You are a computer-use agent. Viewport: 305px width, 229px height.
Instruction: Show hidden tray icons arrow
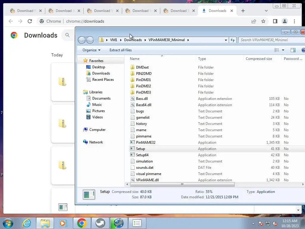[253, 224]
